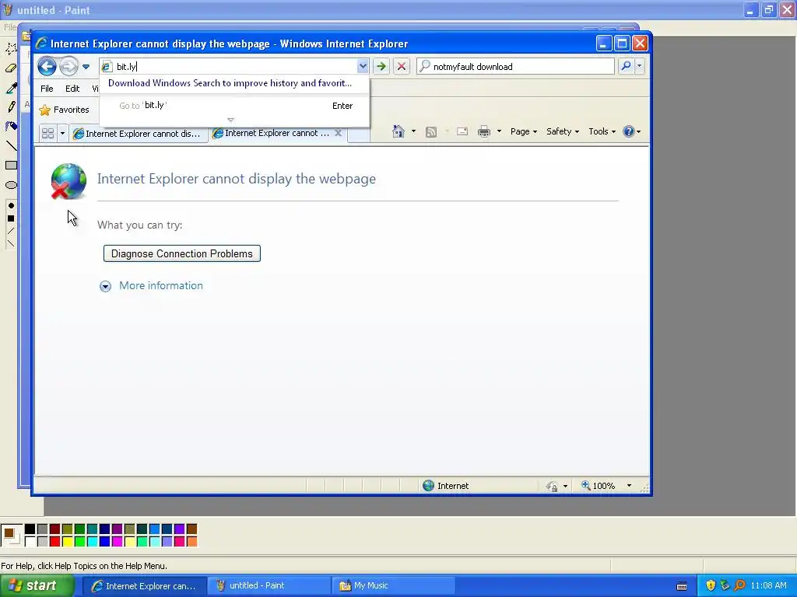Select the Rectangle tool in Paint

[11, 165]
